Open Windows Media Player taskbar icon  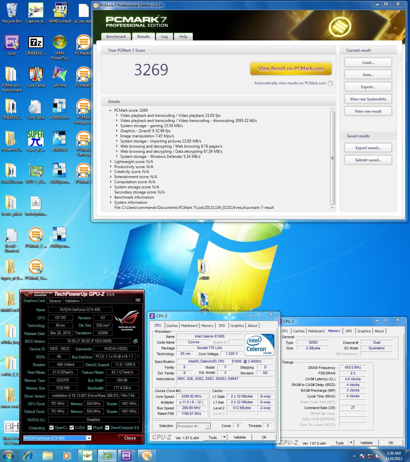[x=67, y=456]
